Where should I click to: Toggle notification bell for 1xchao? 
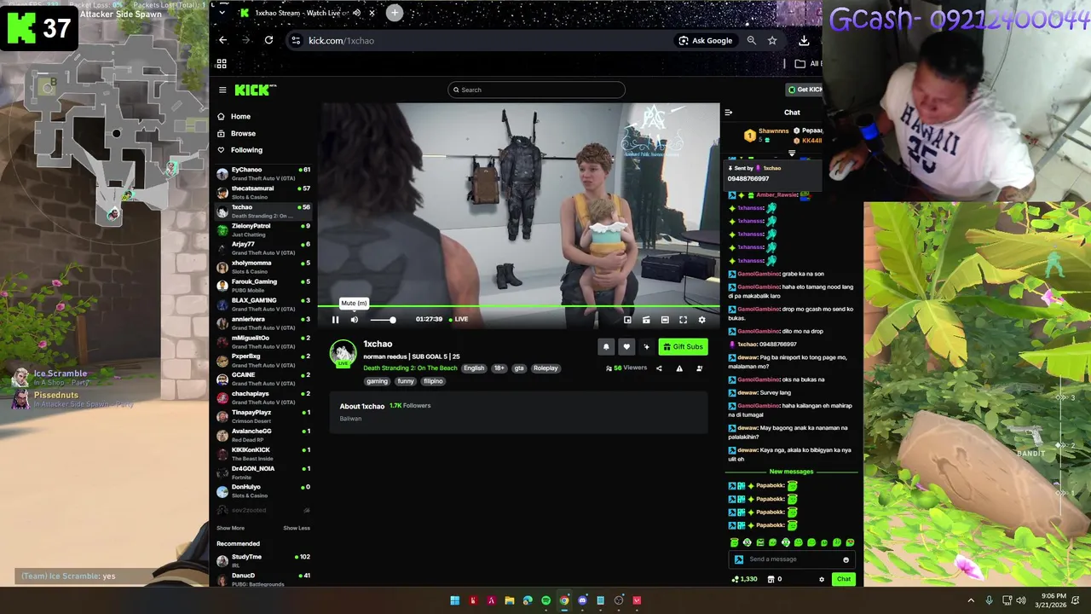pos(606,346)
